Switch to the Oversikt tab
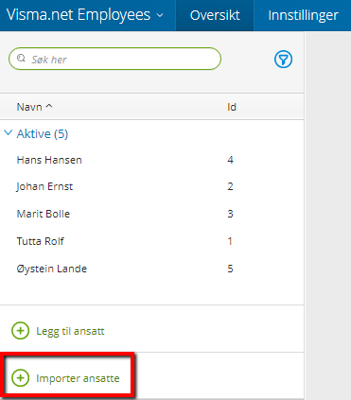Image resolution: width=351 pixels, height=400 pixels. pos(215,15)
